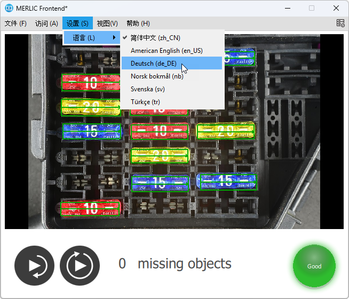349x299 pixels.
Task: Open the 视图 (V) menu
Action: (x=107, y=23)
